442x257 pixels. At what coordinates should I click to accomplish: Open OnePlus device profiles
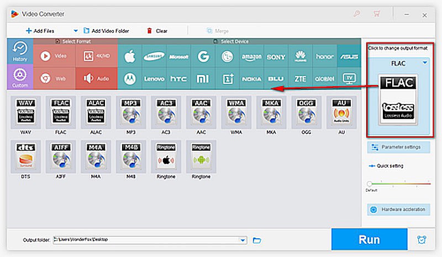pos(227,78)
